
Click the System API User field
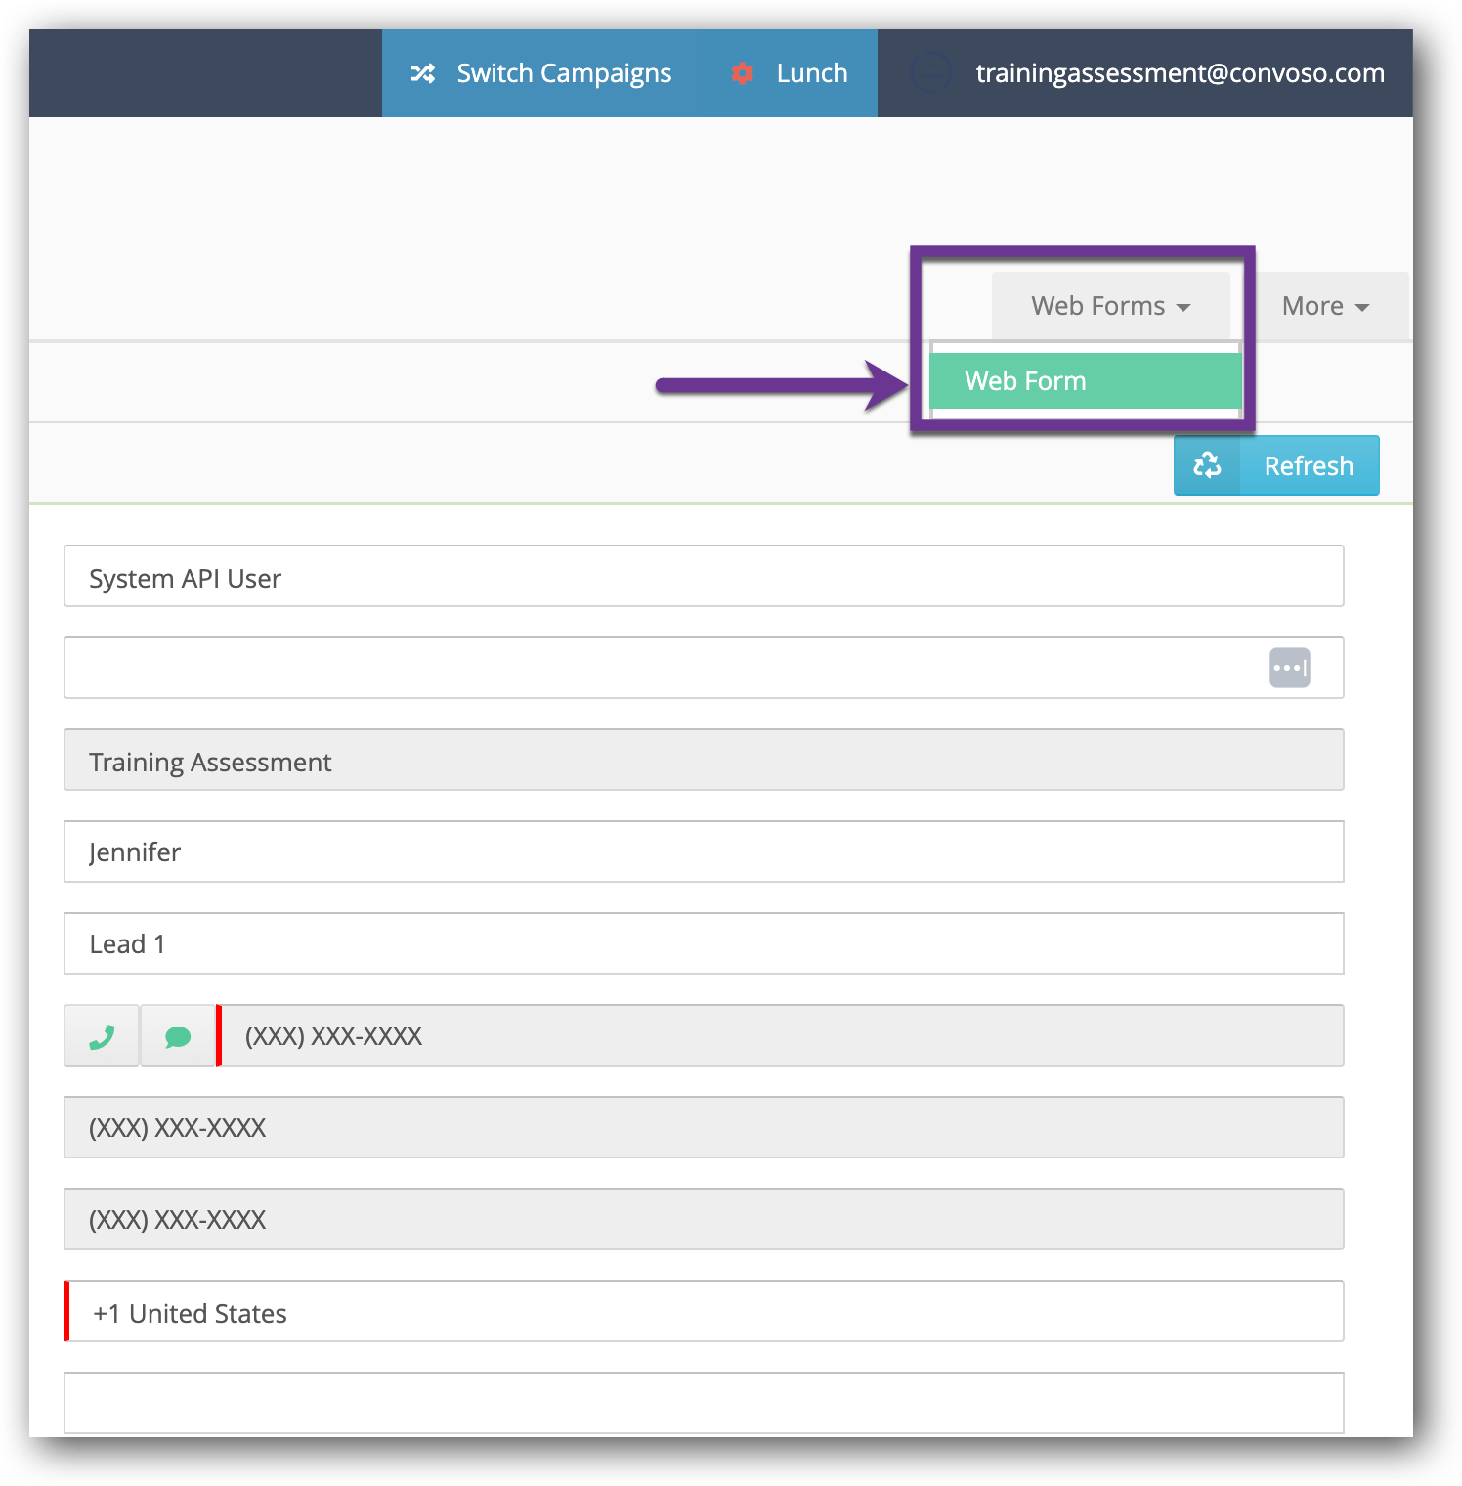pos(704,576)
